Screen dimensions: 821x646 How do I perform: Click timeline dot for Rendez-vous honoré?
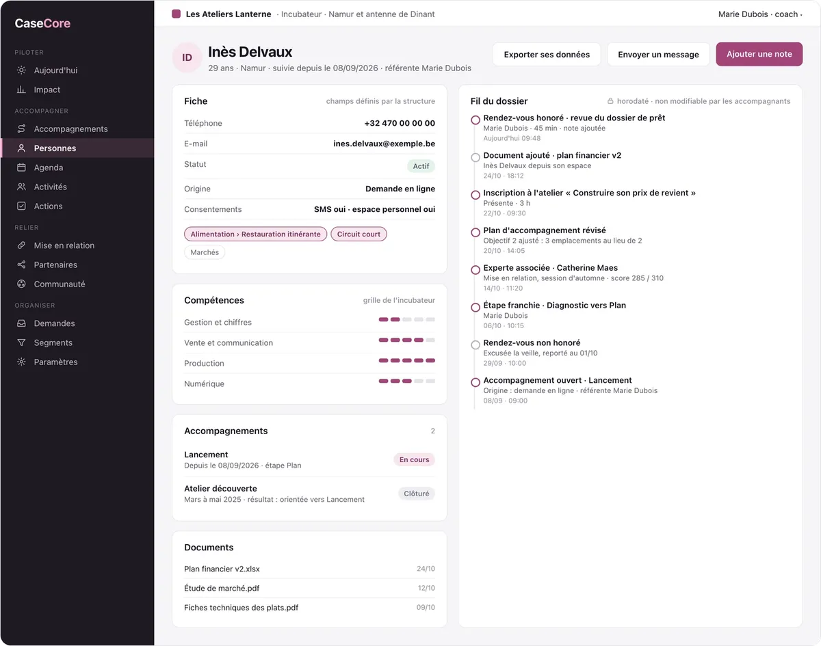click(x=475, y=120)
